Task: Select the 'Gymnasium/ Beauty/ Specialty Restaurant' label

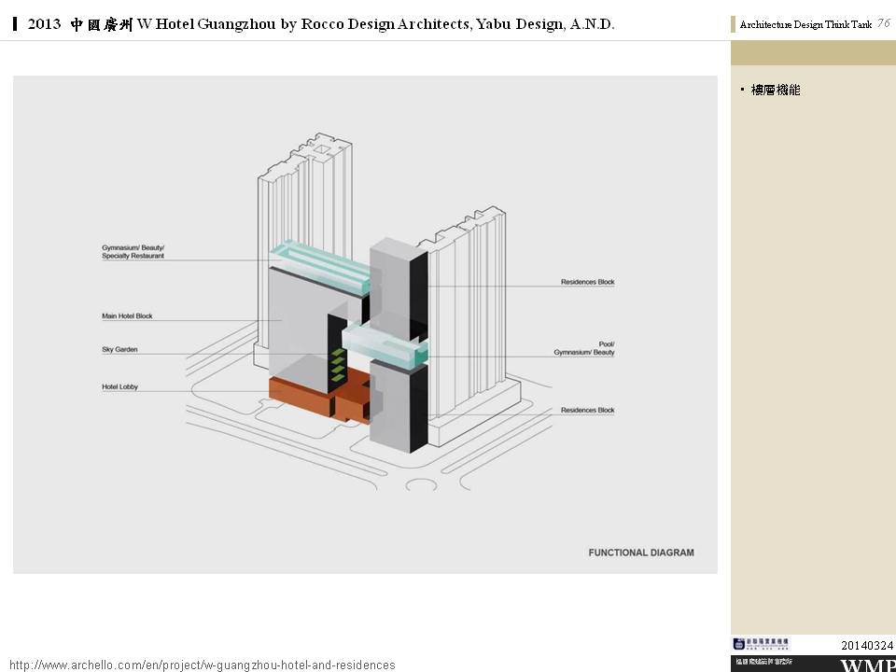Action: (133, 251)
